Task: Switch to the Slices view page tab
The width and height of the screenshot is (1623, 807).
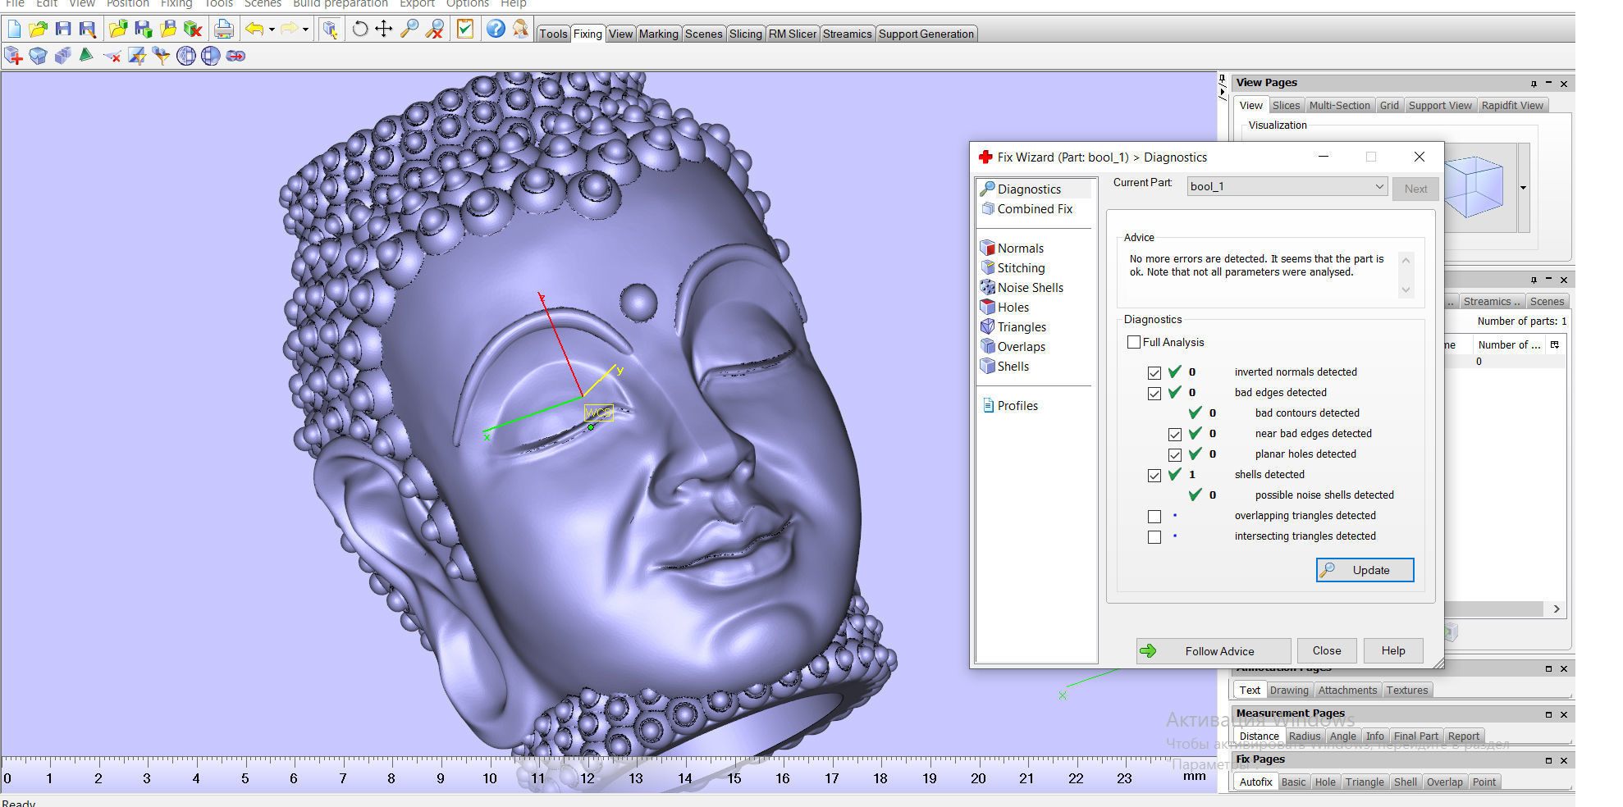Action: click(1286, 105)
